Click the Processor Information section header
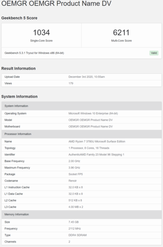Image resolution: width=163 pixels, height=247 pixels. 81,134
